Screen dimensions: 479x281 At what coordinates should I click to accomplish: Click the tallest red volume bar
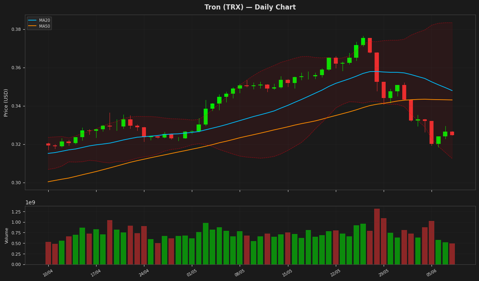click(x=377, y=237)
